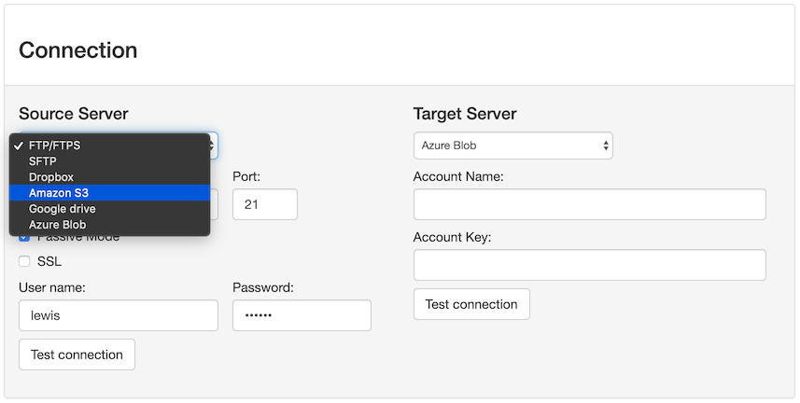Choose SFTP in the open dropdown
The width and height of the screenshot is (800, 403).
click(x=110, y=161)
